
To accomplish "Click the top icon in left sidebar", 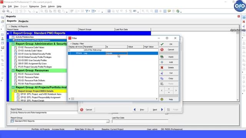I will point(3,18).
